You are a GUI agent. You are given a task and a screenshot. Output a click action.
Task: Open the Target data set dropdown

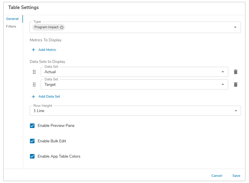223,84
